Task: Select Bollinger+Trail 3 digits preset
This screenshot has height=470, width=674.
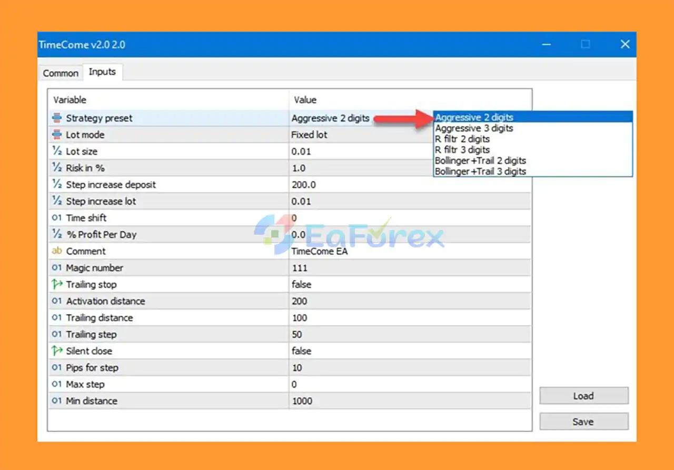Action: (x=533, y=171)
